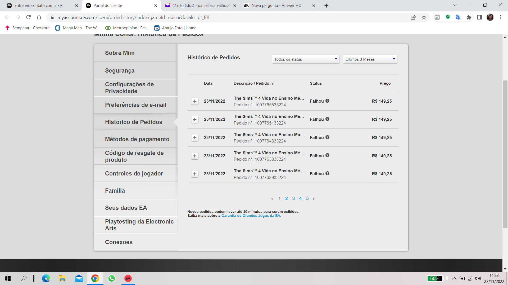Expand order 1007764333224 details
Image resolution: width=508 pixels, height=285 pixels.
(195, 138)
